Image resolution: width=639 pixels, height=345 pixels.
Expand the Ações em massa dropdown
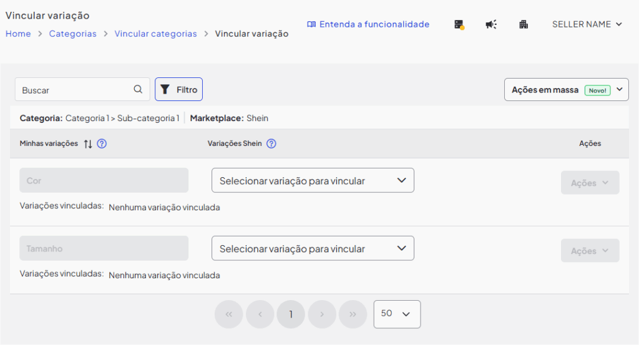(566, 89)
